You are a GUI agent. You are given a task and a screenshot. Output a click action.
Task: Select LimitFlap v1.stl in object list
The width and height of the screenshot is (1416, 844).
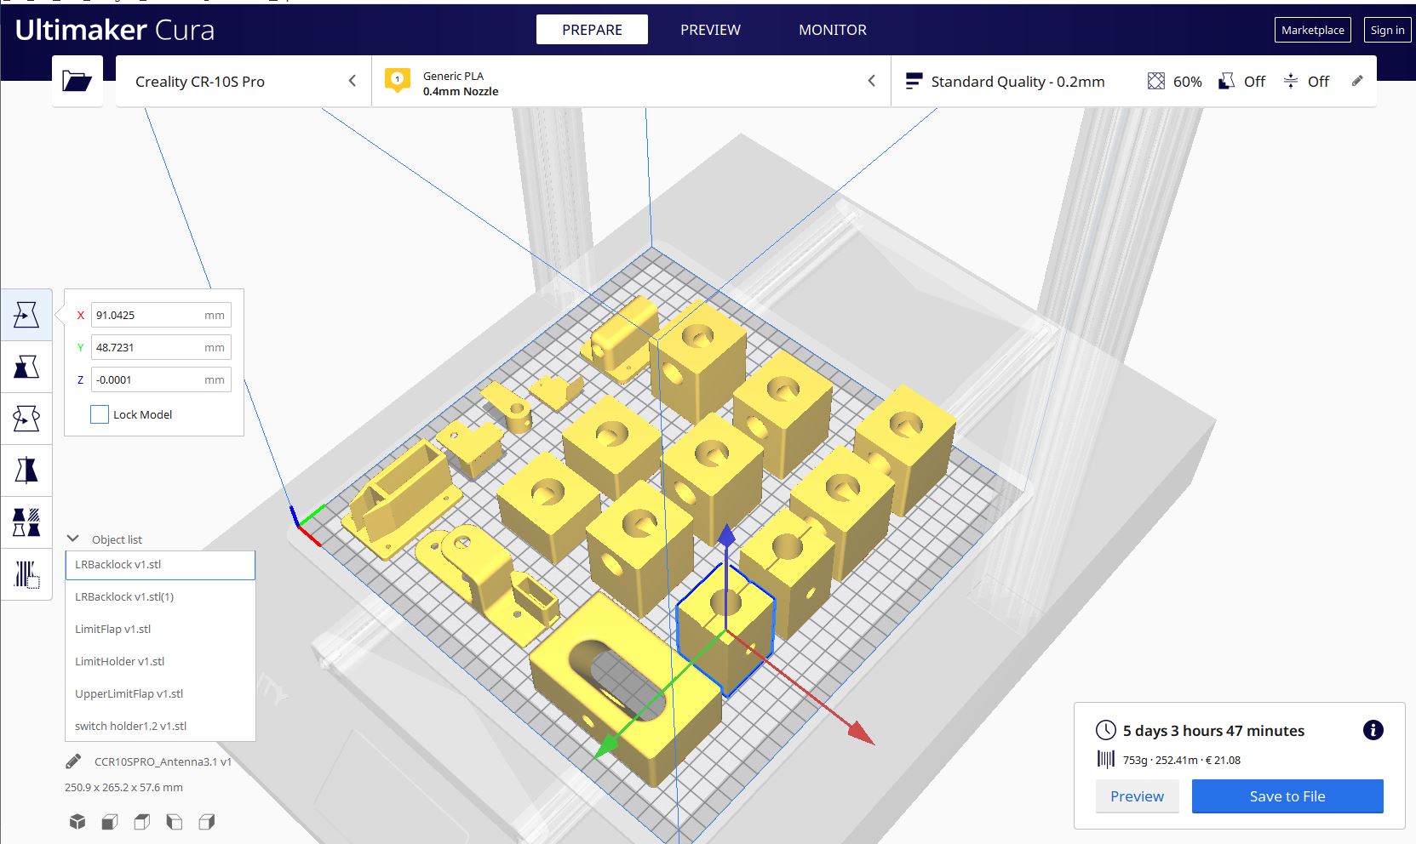[160, 630]
